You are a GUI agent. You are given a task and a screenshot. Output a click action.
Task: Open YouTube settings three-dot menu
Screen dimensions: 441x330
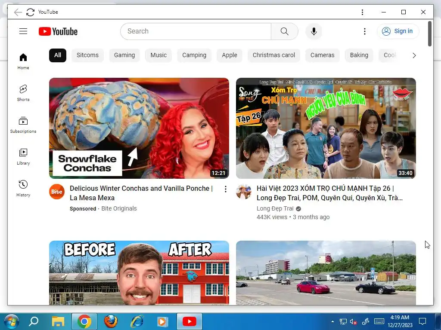(x=364, y=31)
